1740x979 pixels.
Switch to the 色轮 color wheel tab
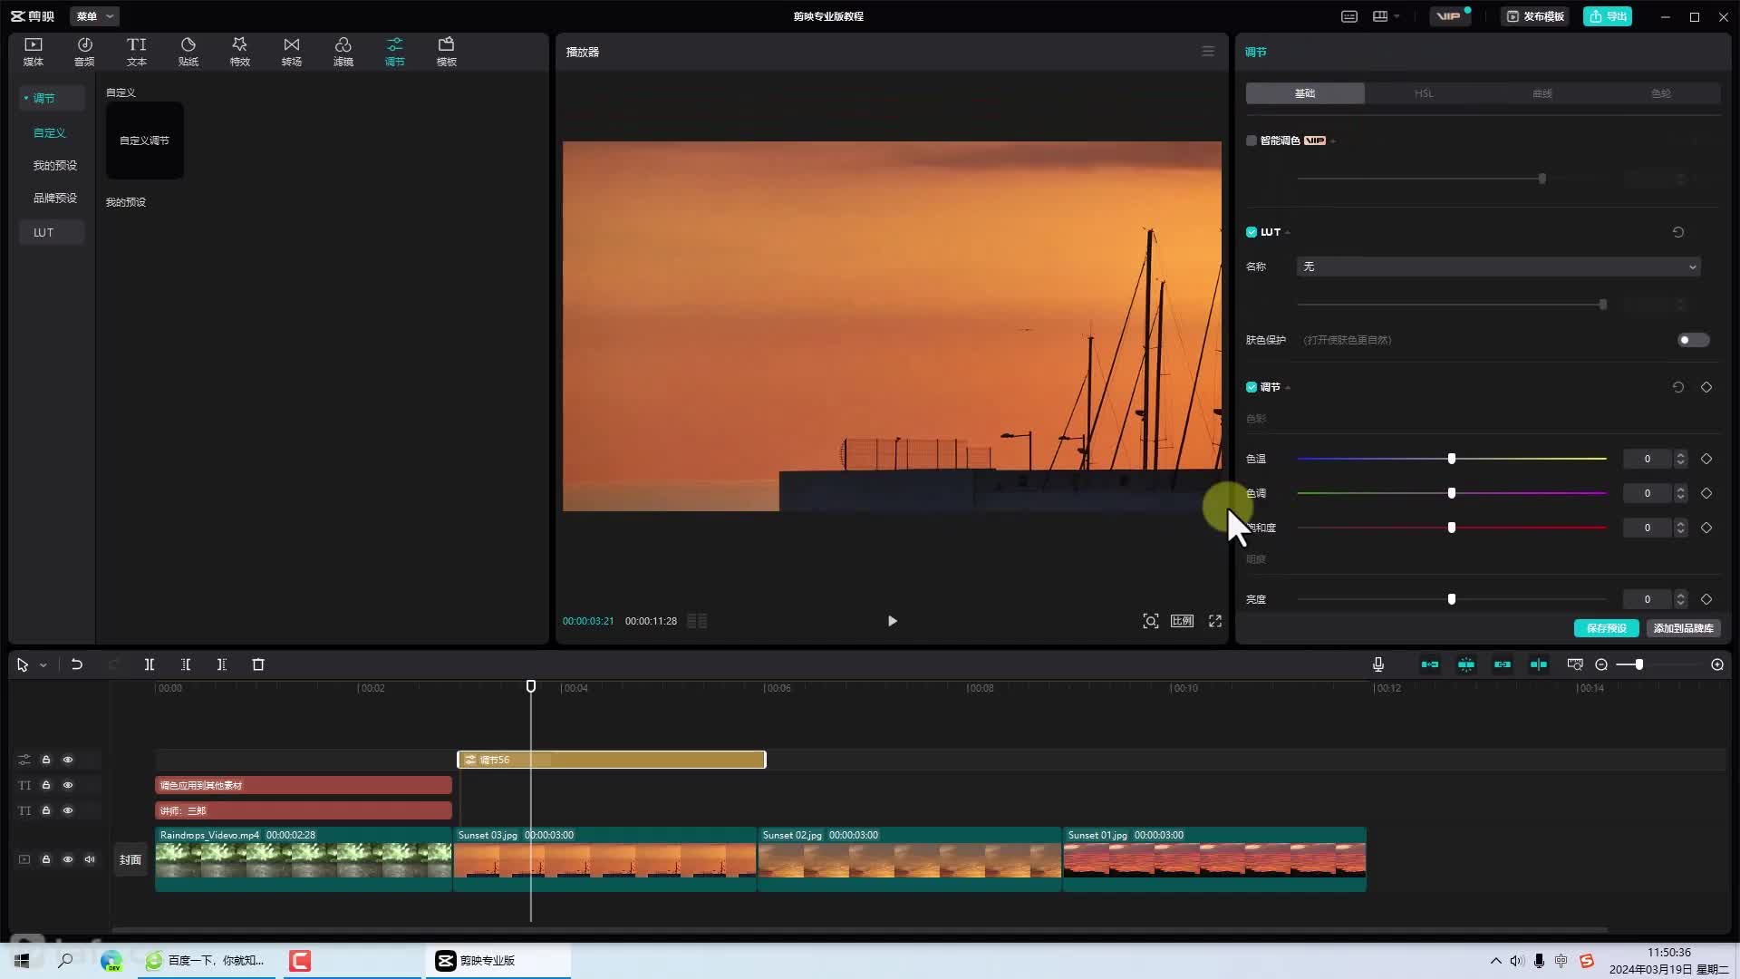coord(1661,93)
